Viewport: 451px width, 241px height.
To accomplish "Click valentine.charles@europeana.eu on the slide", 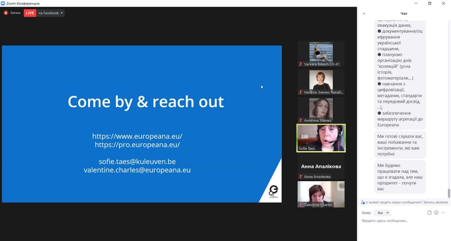I will 137,170.
